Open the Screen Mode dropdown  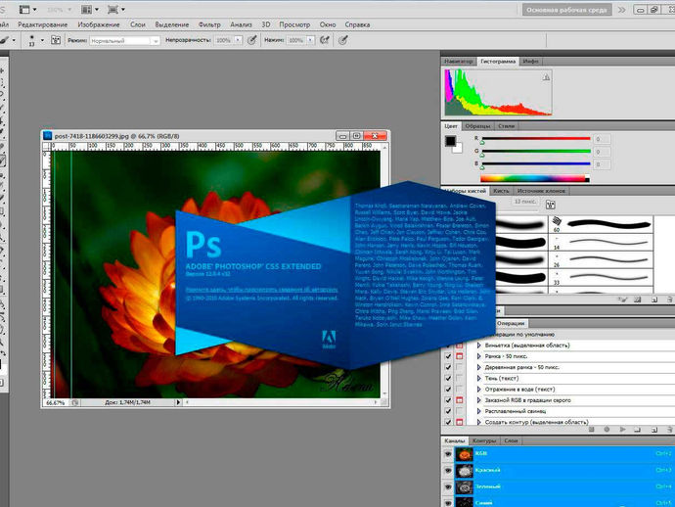[x=116, y=9]
